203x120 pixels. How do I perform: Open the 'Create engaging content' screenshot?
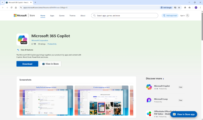coord(101,100)
